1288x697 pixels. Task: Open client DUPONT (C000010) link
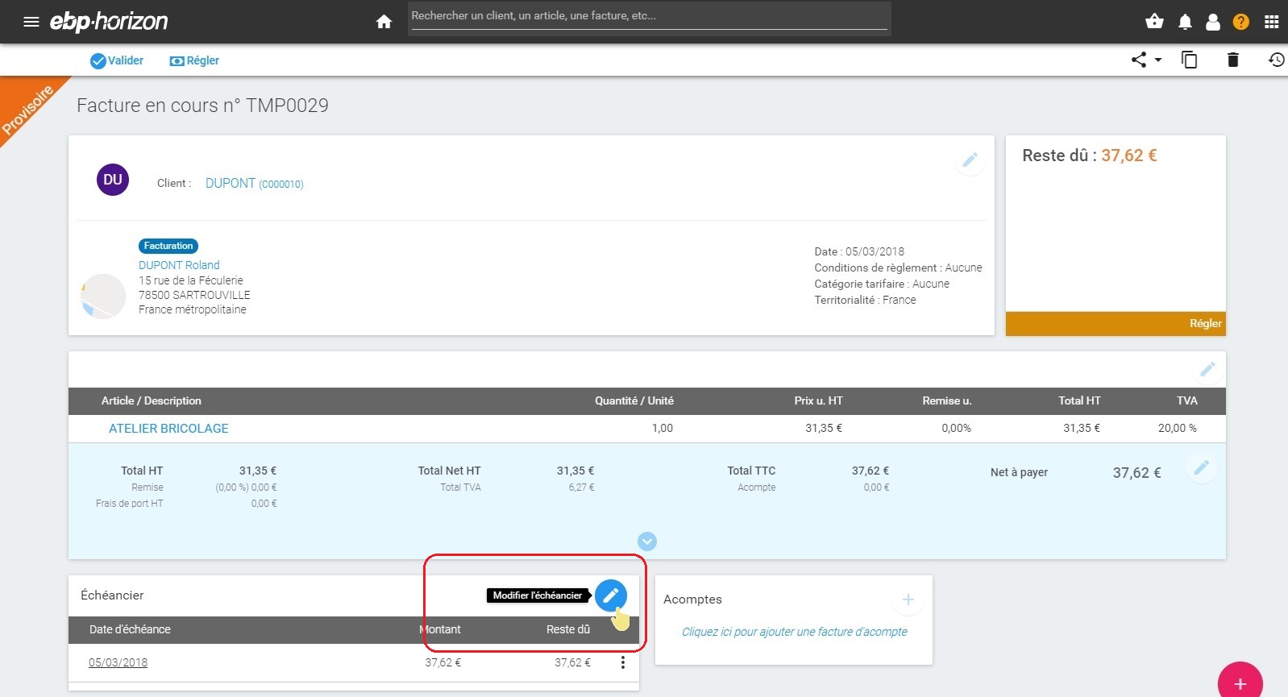coord(254,184)
